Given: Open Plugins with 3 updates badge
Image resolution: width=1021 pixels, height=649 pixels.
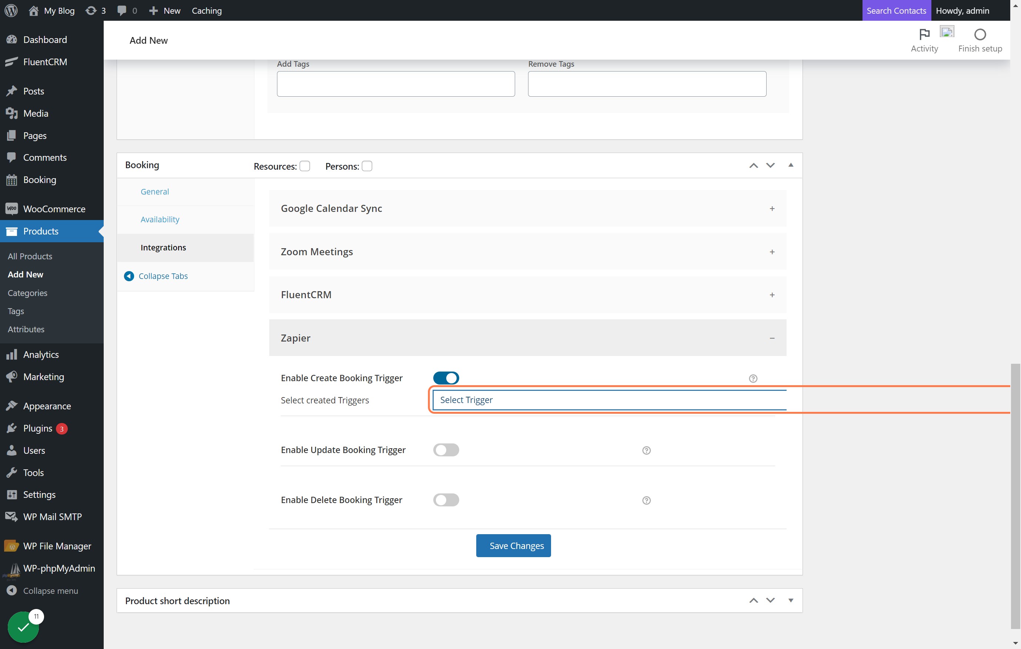Looking at the screenshot, I should [52, 429].
